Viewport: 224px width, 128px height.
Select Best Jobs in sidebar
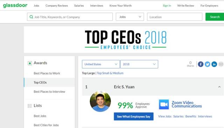40,116
